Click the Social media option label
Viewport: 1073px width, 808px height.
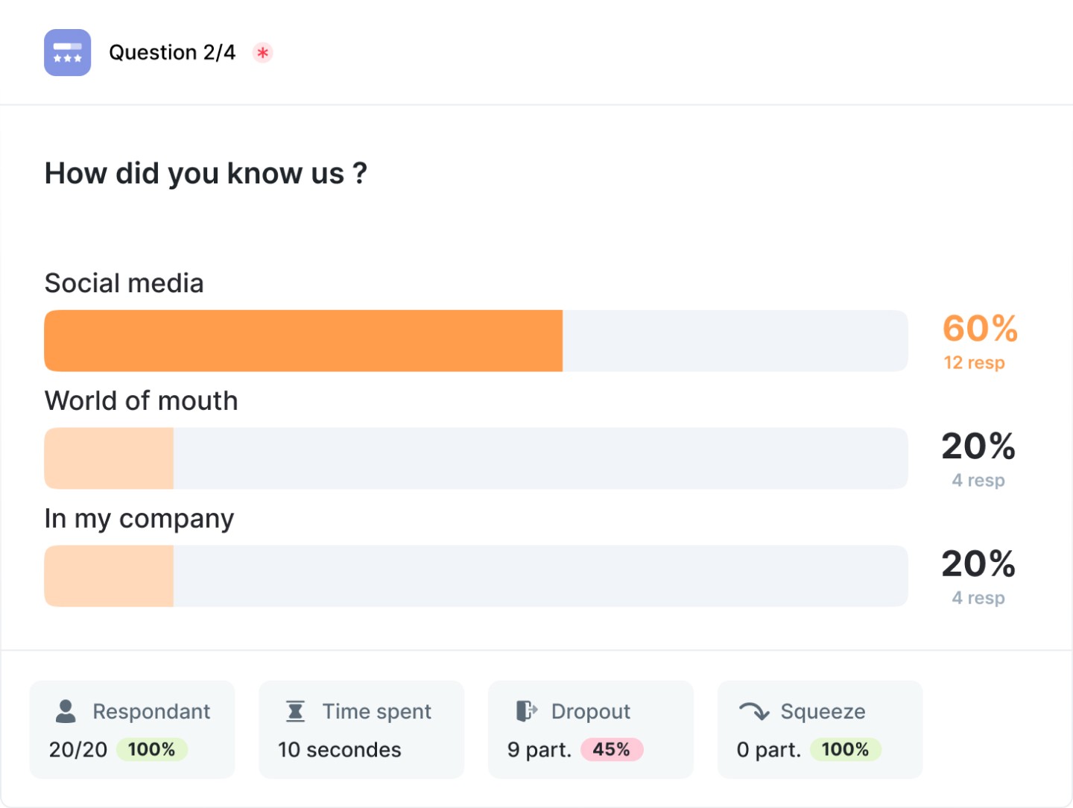pos(124,283)
